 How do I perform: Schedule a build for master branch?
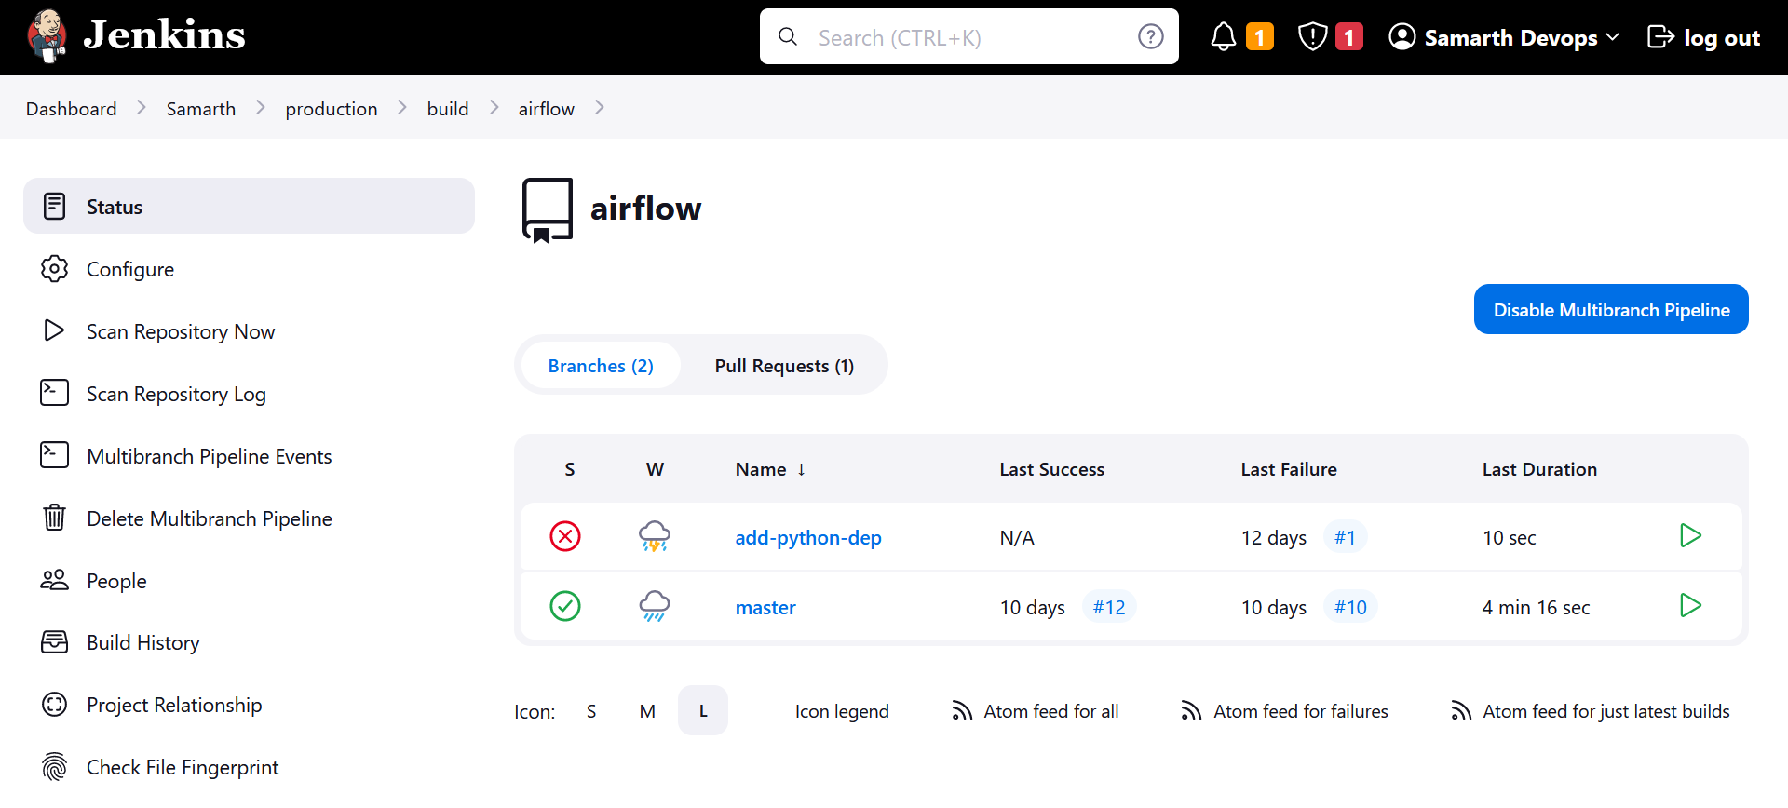(1690, 606)
